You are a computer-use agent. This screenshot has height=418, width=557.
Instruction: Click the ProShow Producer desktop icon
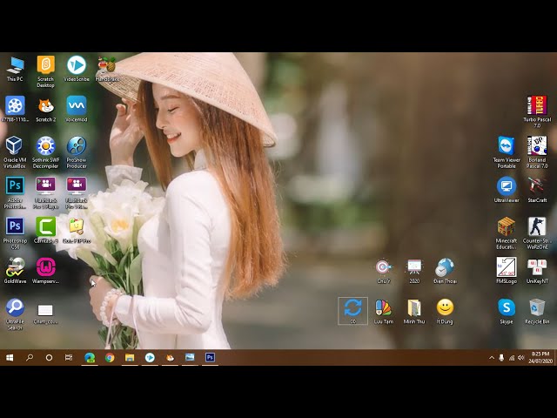point(77,145)
